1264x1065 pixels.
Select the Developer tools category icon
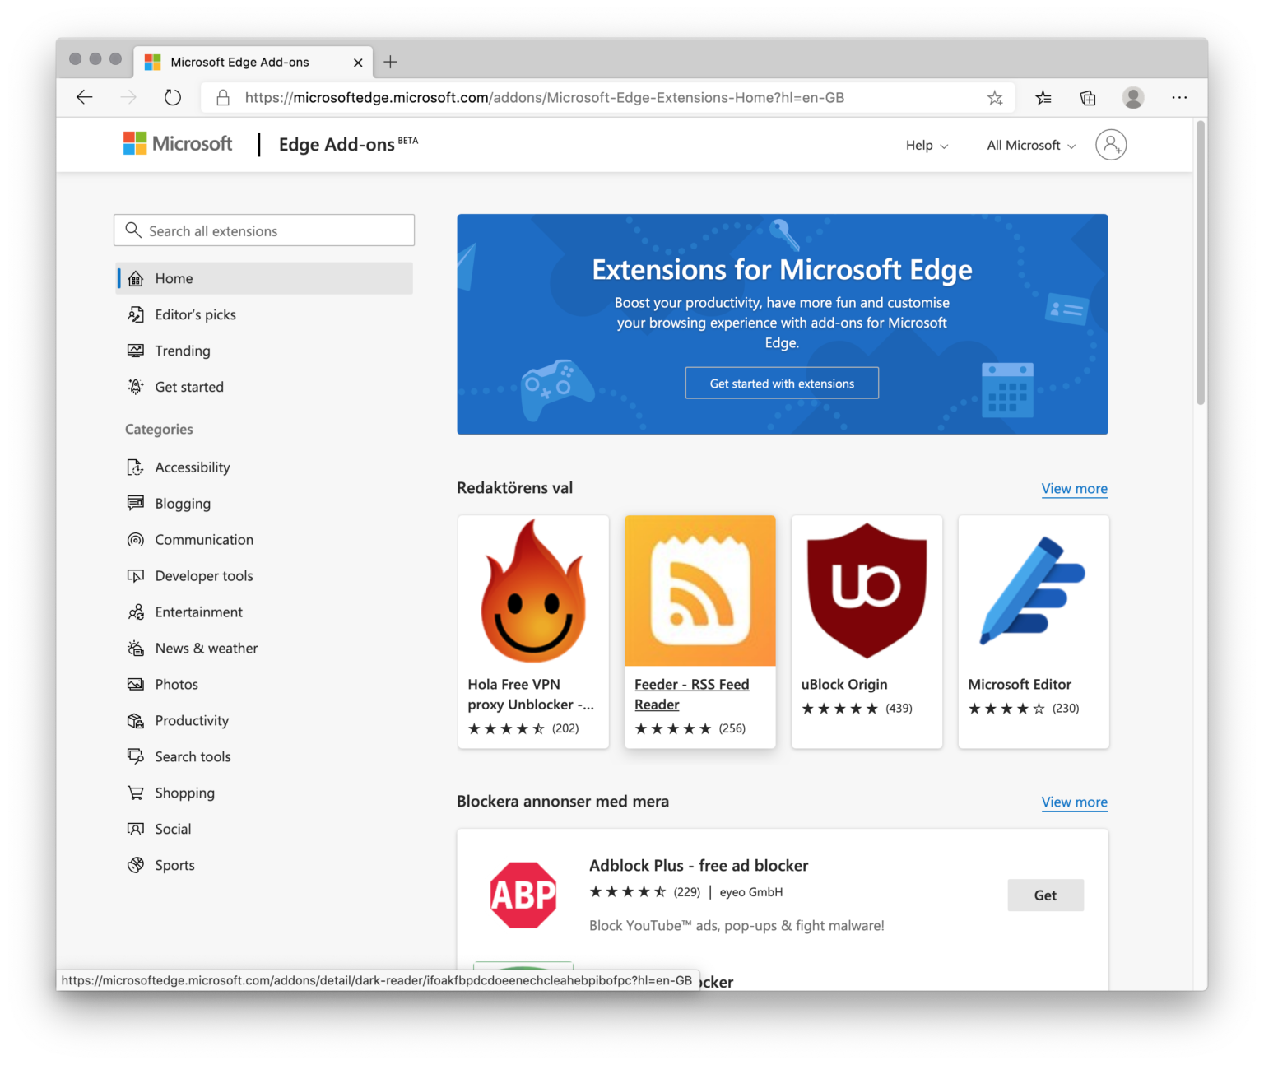tap(136, 575)
